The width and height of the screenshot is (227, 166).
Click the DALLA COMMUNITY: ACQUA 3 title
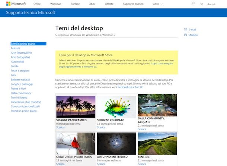click(151, 120)
